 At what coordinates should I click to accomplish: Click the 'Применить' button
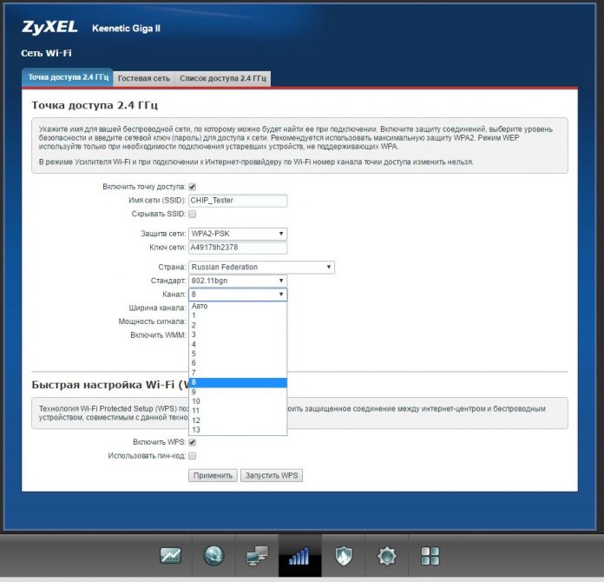click(x=213, y=475)
